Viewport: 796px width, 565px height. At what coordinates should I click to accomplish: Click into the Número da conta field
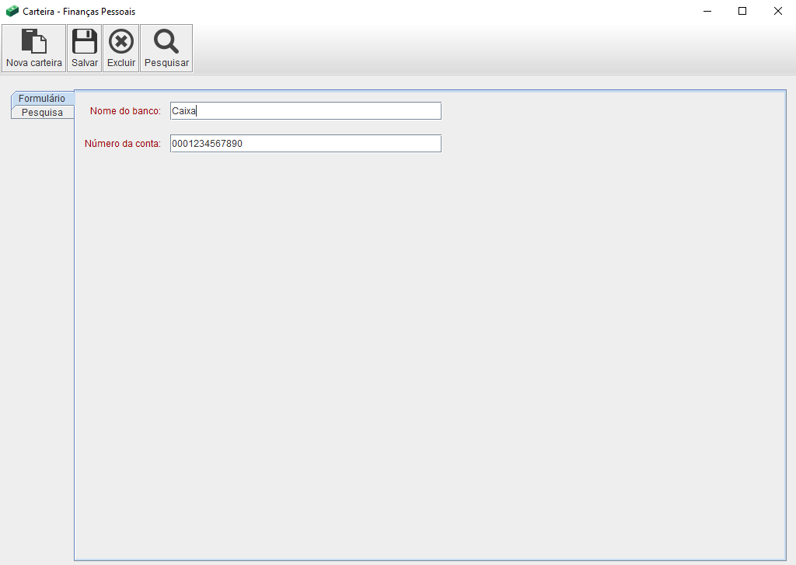click(x=305, y=144)
